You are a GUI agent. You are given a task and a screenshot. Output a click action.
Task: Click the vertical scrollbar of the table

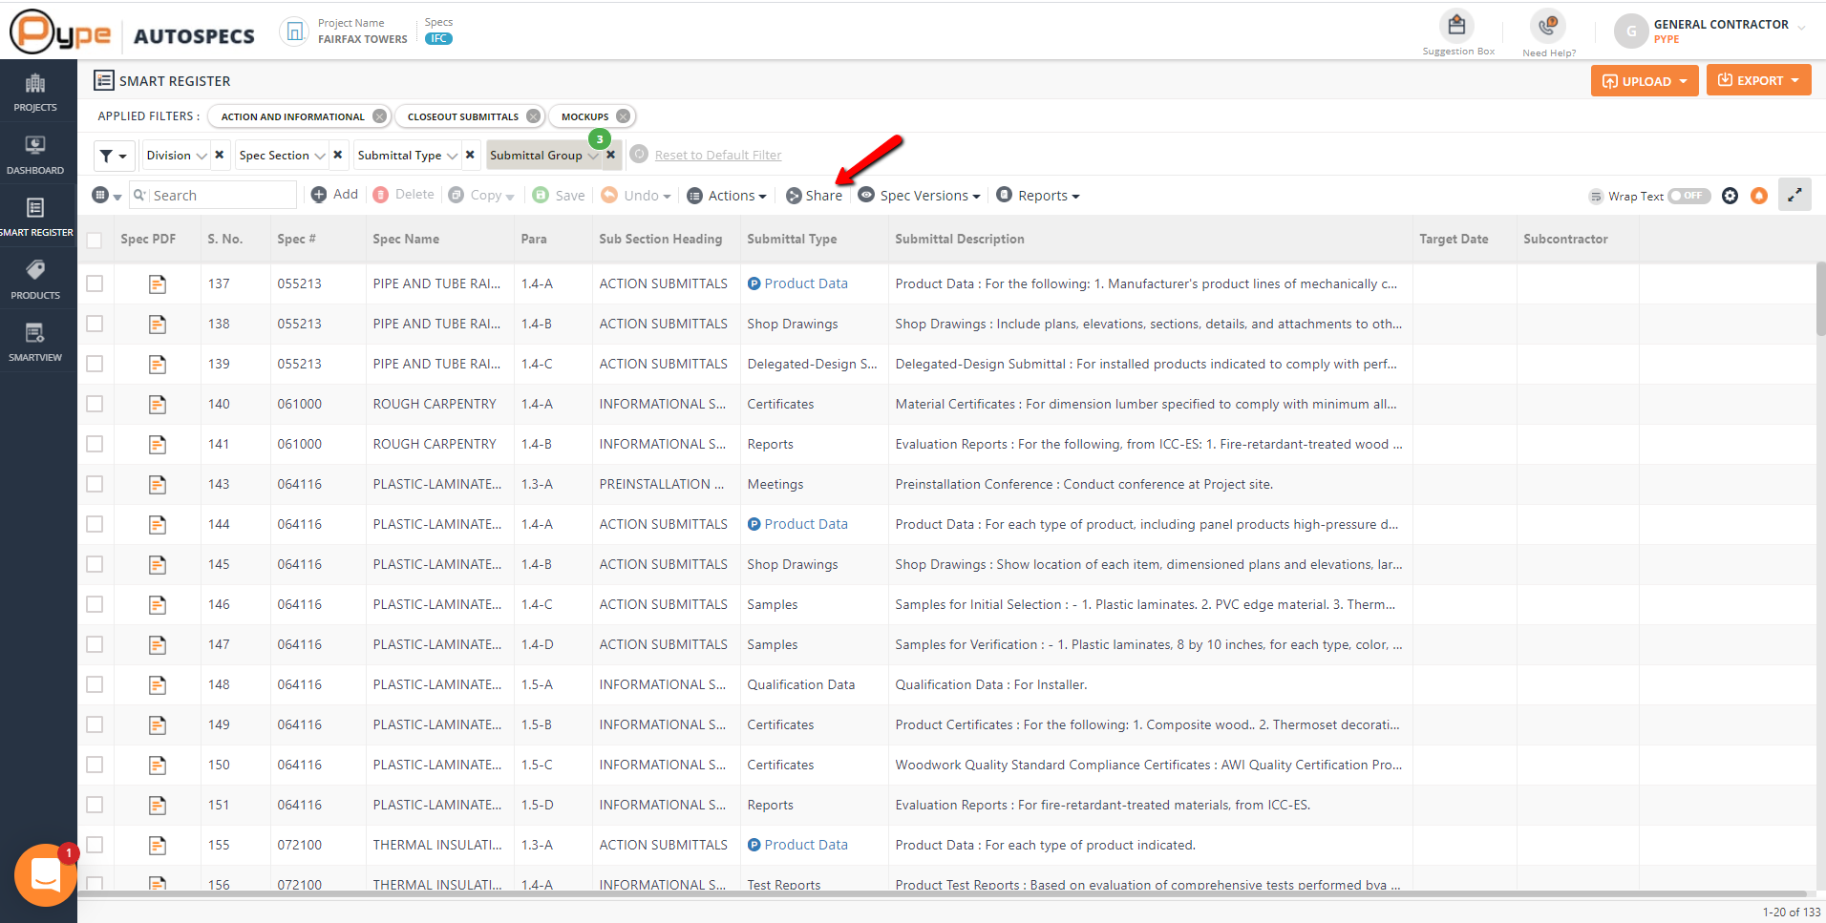[1820, 300]
